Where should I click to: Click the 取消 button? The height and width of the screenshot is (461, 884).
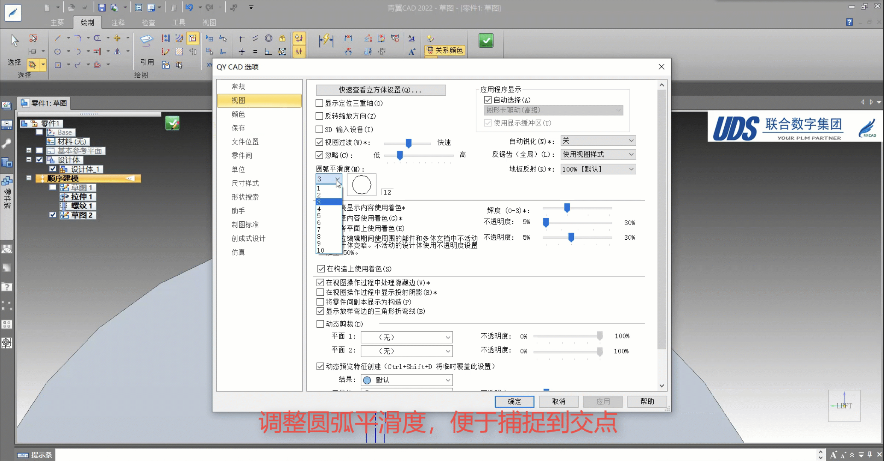click(x=559, y=401)
